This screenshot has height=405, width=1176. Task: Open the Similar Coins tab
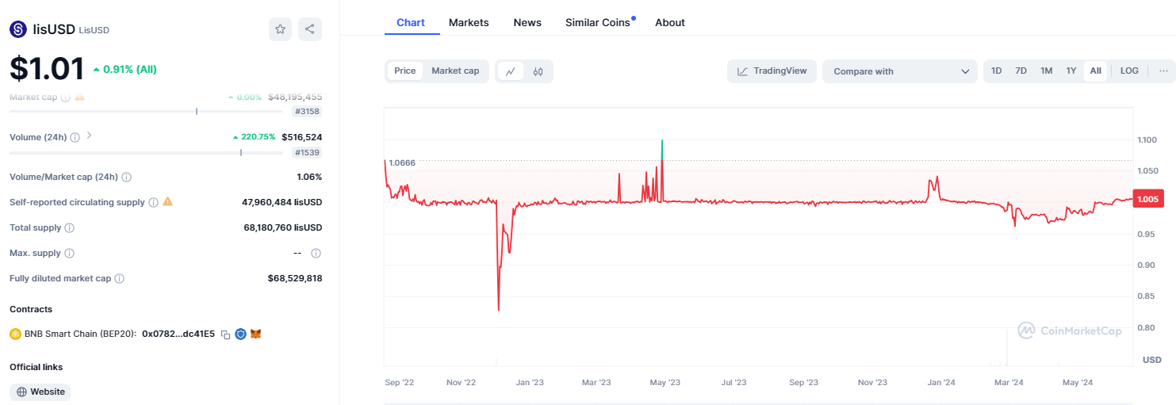click(x=598, y=22)
